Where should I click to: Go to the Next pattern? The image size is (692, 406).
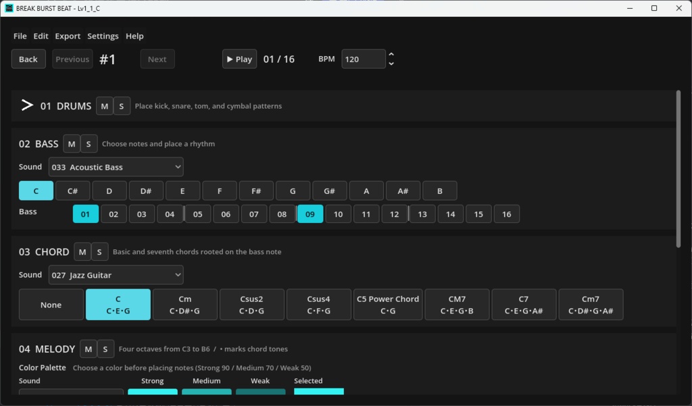point(157,59)
